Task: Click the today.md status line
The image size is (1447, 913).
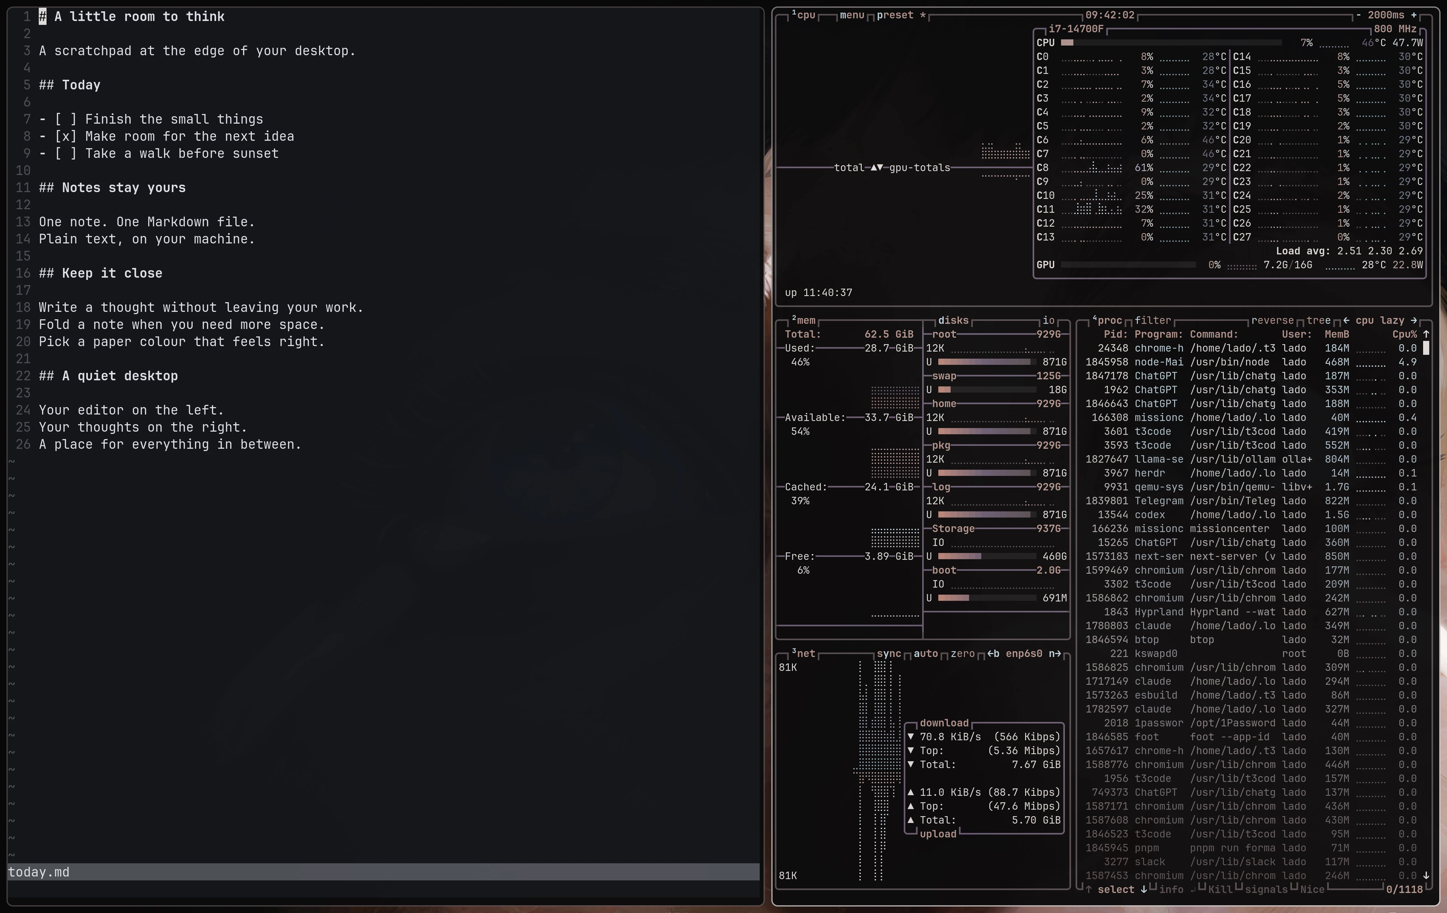Action: click(383, 872)
